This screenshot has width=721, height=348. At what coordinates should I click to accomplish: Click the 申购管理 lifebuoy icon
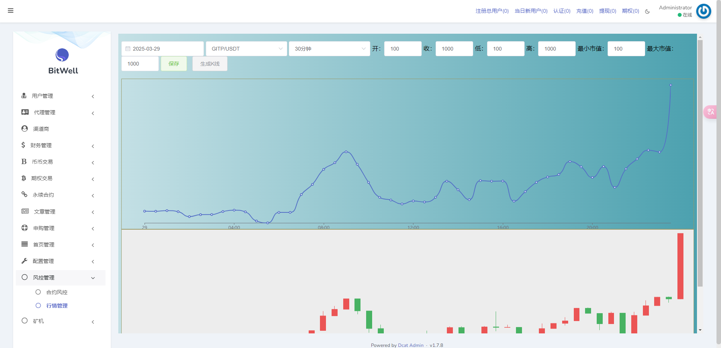click(x=25, y=227)
